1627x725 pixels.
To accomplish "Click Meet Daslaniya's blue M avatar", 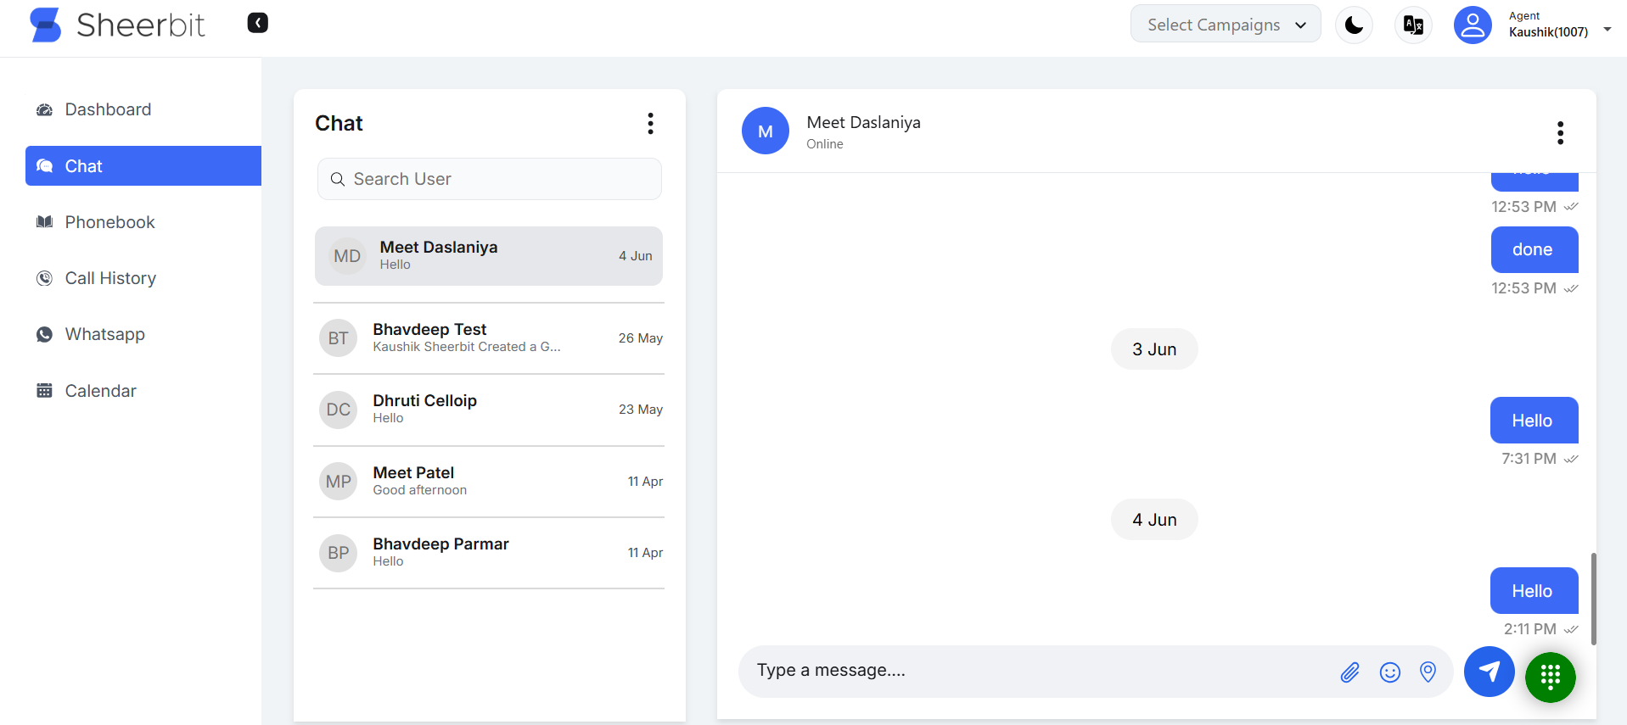I will click(765, 131).
